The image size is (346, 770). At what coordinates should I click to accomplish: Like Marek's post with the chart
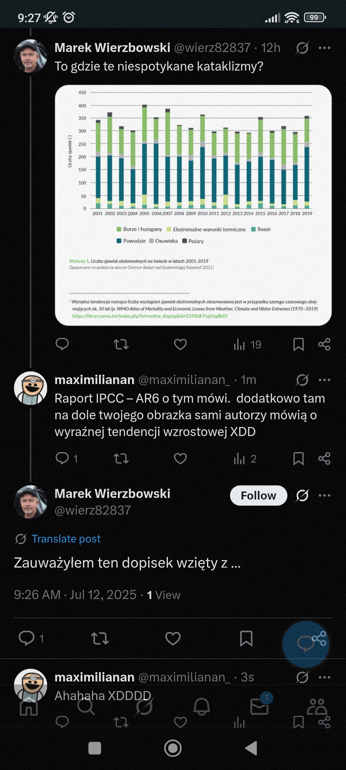[x=180, y=344]
